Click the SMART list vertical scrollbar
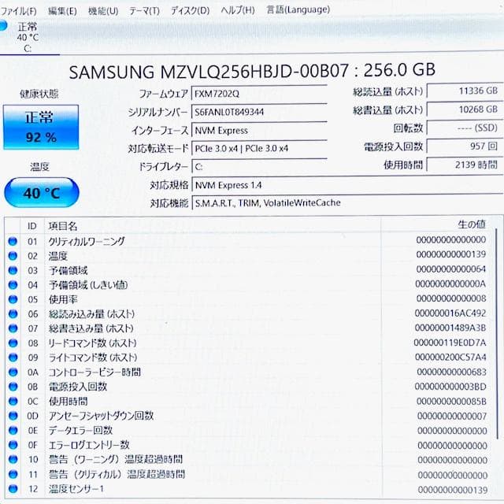This screenshot has height=504, width=504. point(497,332)
